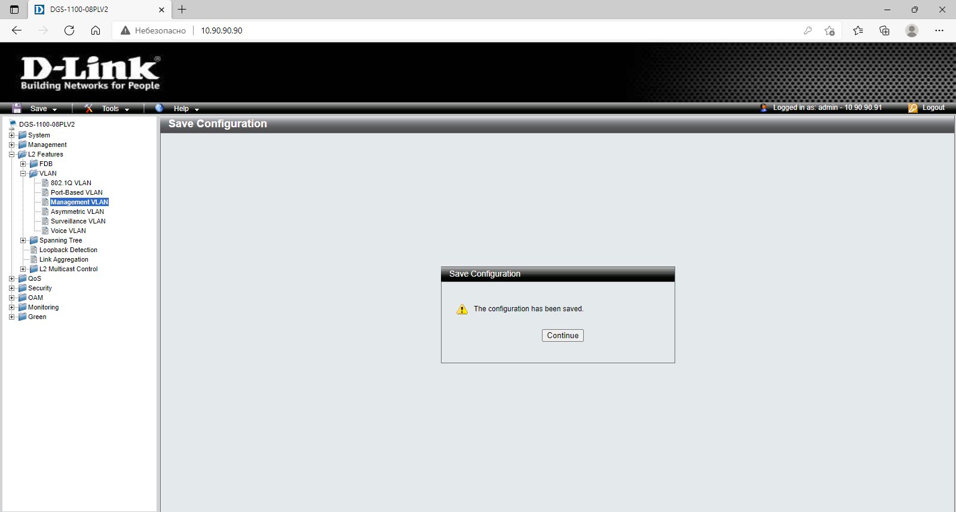
Task: Click the Logout link
Action: tap(933, 108)
